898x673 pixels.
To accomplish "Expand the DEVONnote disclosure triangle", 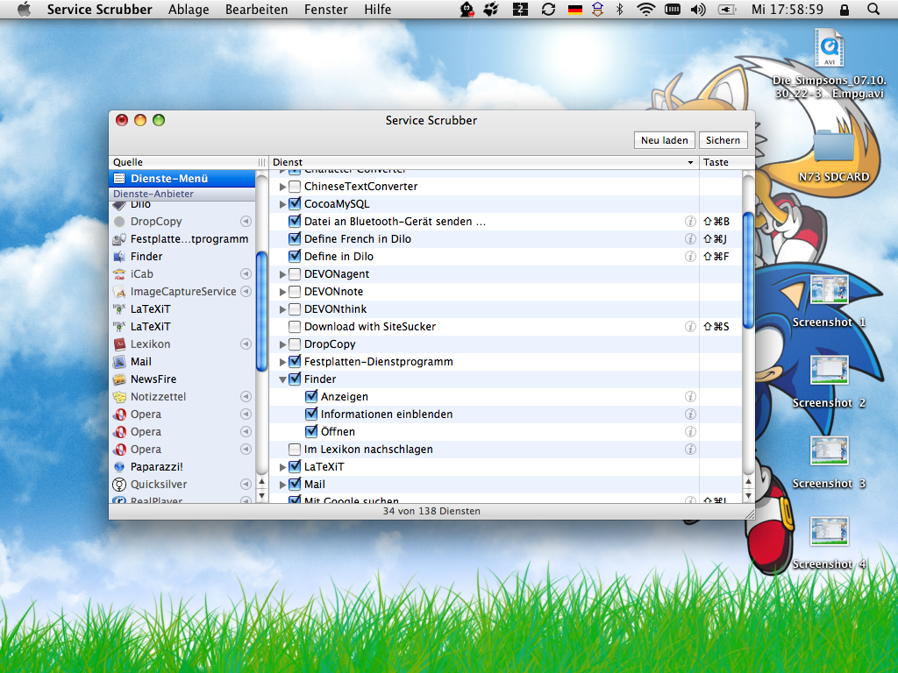I will coord(282,292).
